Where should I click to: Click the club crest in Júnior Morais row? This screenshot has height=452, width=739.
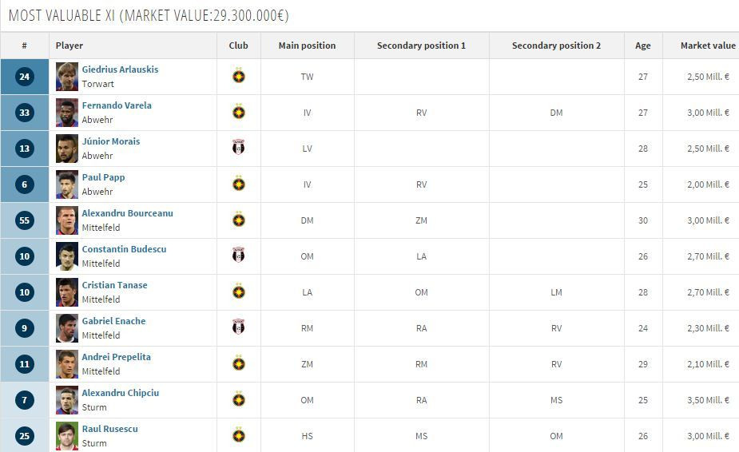point(238,148)
